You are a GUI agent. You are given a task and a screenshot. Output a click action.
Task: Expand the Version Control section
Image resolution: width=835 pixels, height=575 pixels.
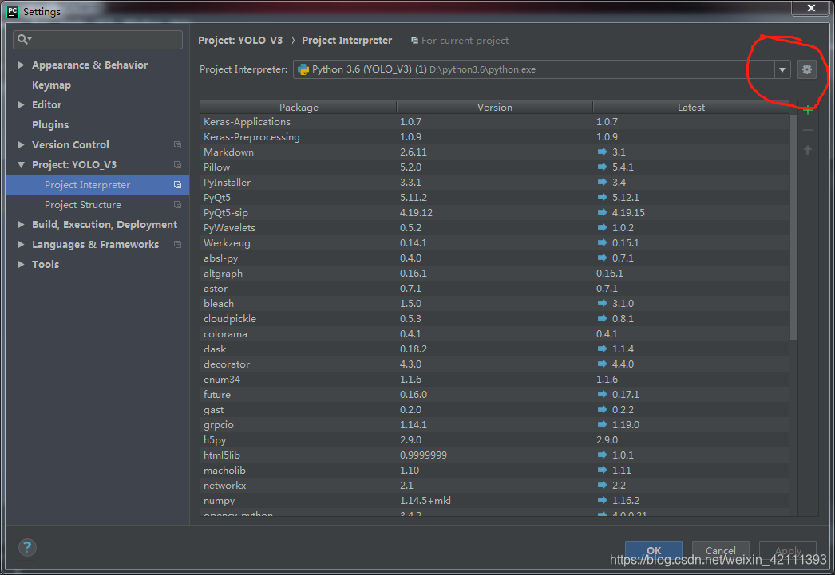21,144
